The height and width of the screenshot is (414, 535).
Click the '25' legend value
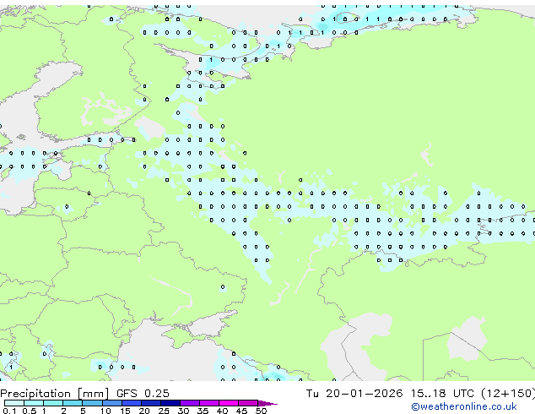click(x=164, y=411)
